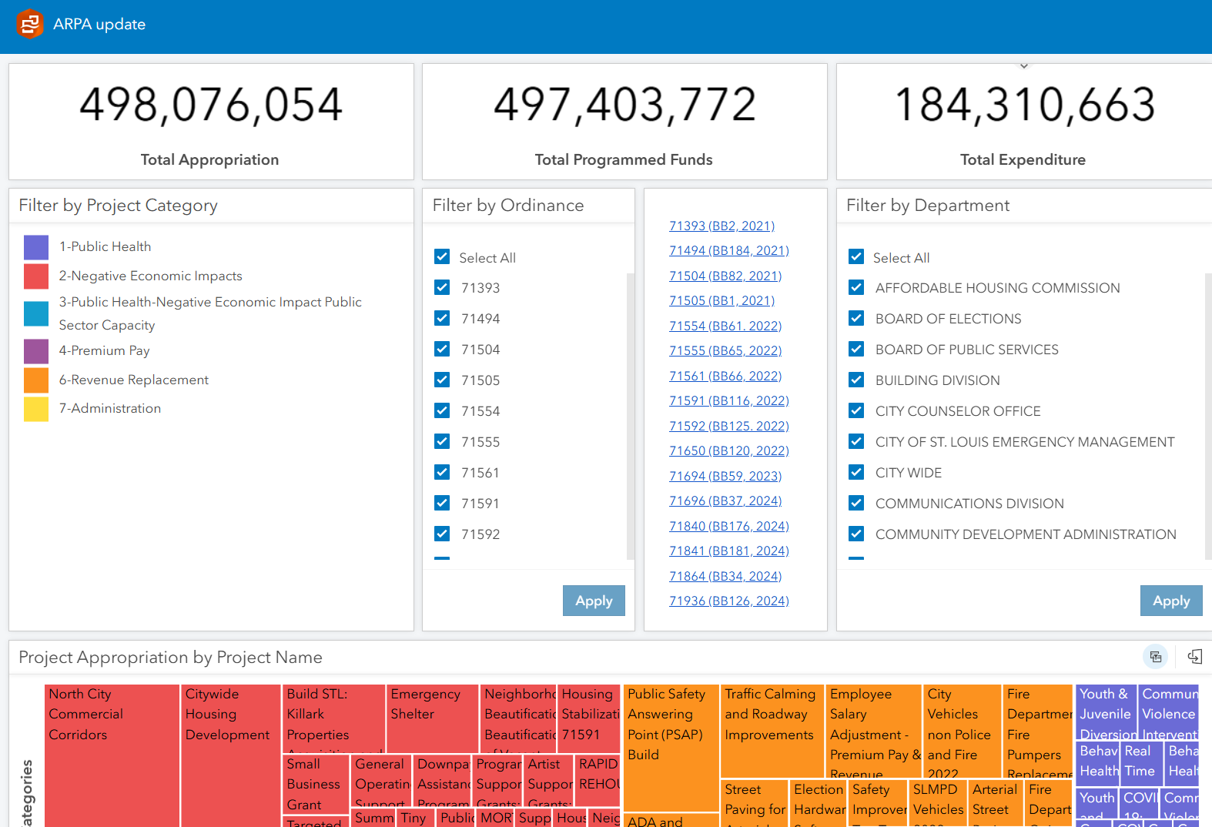Uncheck Select All in Ordinance filter

coord(442,257)
